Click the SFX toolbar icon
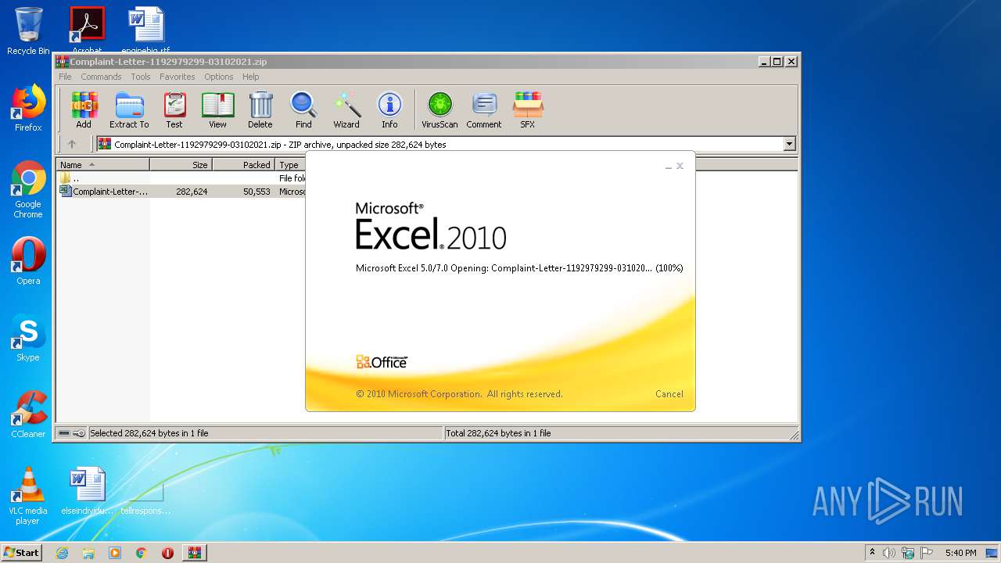 pos(528,109)
